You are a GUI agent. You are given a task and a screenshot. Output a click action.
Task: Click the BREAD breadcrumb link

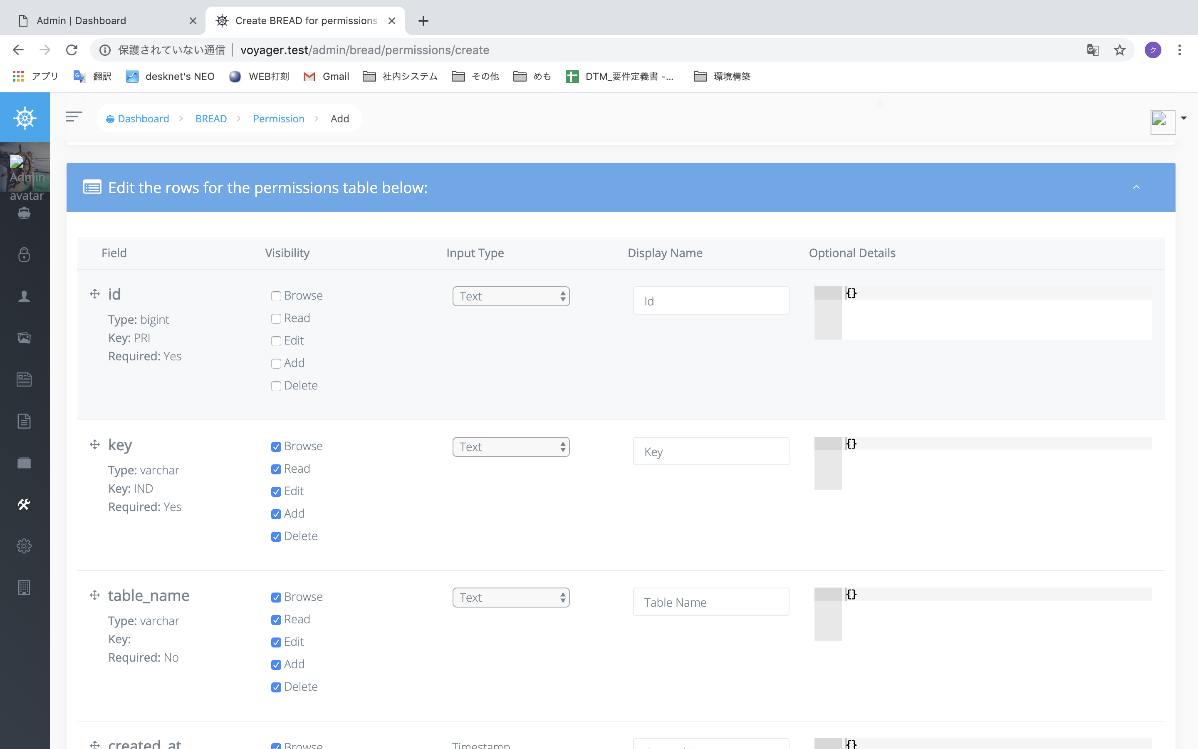[x=211, y=119]
